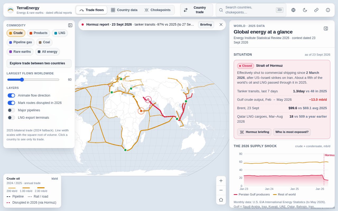Image resolution: width=338 pixels, height=211 pixels.
Task: Open the globe language icon
Action: point(293,10)
